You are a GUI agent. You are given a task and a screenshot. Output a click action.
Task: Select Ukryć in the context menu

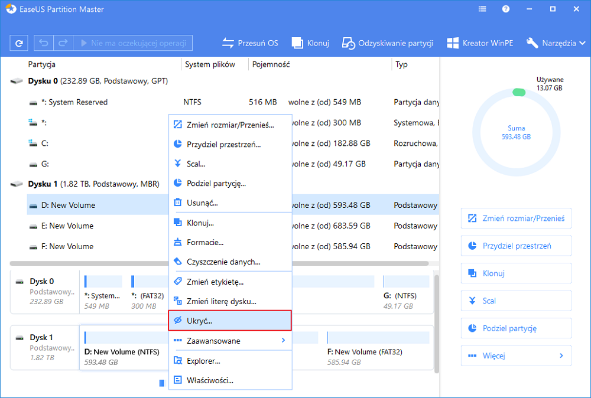(x=230, y=321)
